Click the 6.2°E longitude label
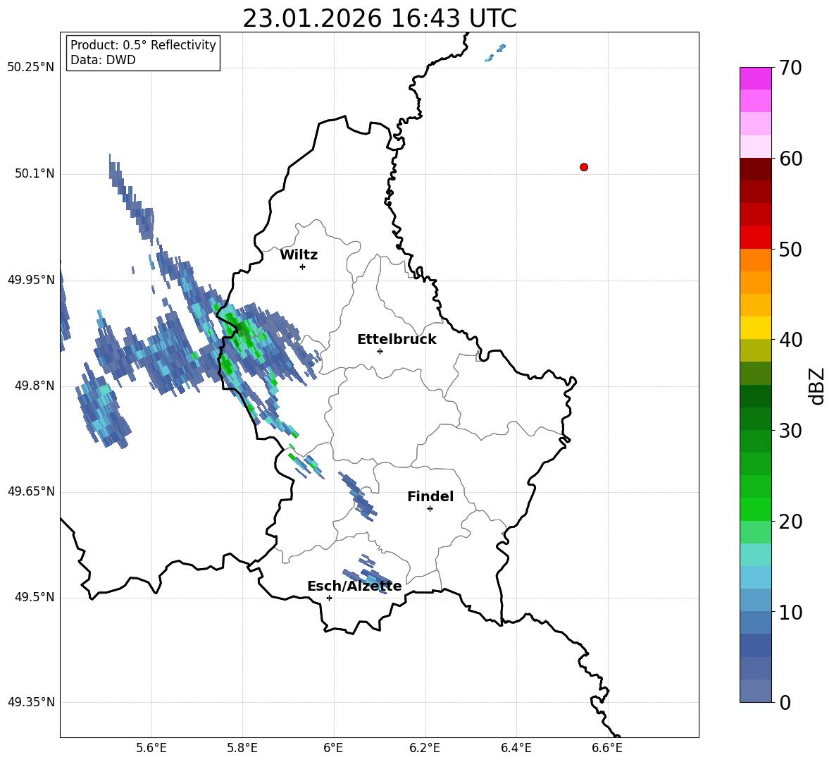Viewport: 834px width, 762px height. 425,749
